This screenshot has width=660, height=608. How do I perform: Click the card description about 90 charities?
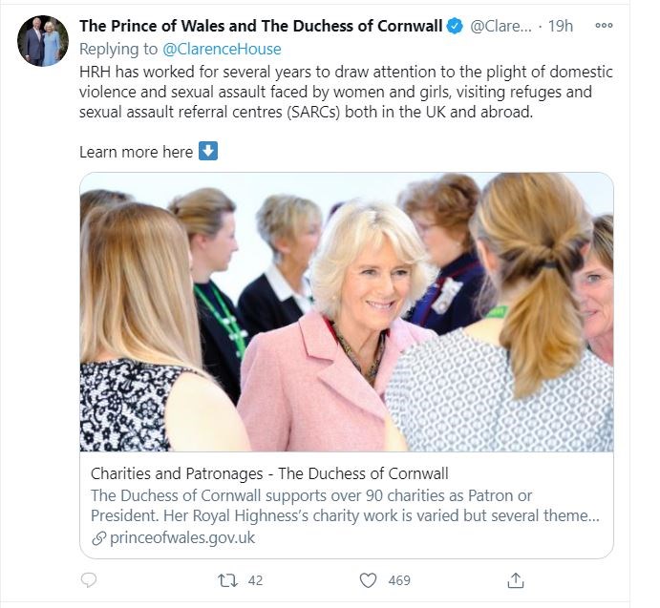[x=345, y=505]
